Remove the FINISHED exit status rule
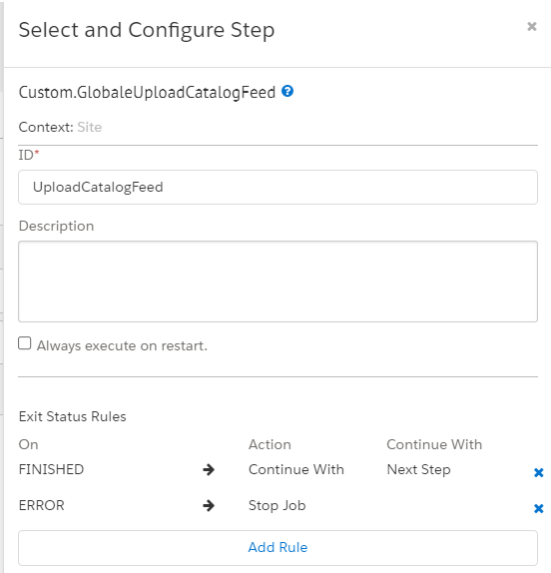551x573 pixels. pyautogui.click(x=539, y=472)
